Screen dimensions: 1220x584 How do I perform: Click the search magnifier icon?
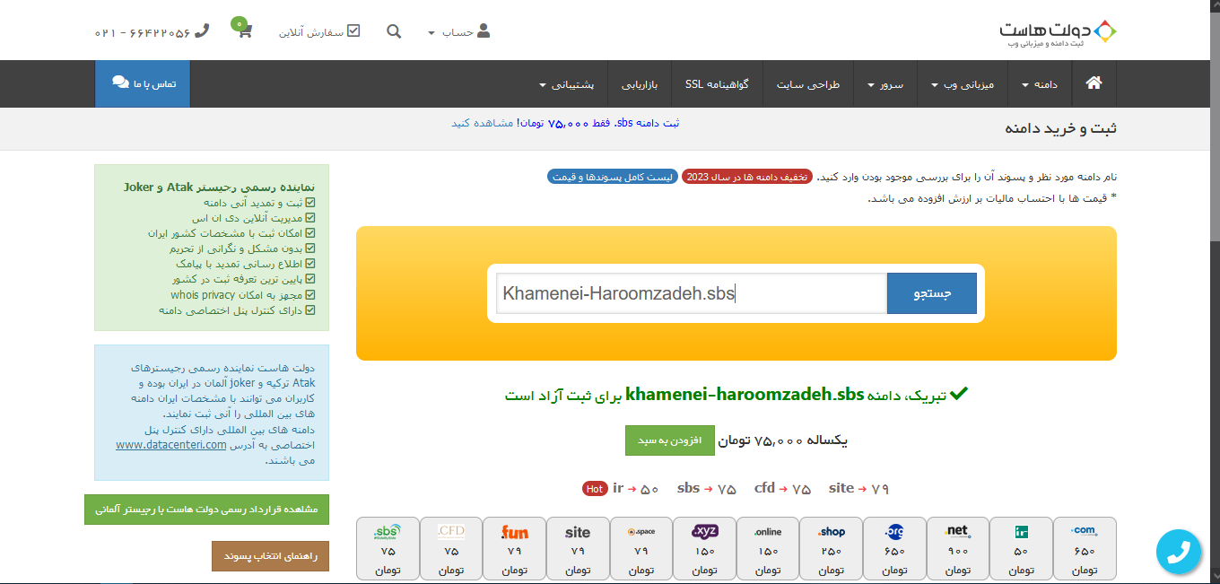394,31
